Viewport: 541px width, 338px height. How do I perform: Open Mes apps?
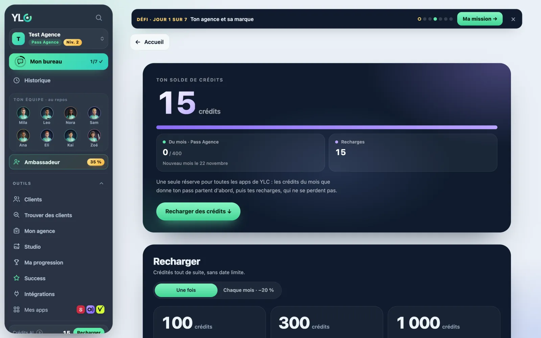[58, 310]
